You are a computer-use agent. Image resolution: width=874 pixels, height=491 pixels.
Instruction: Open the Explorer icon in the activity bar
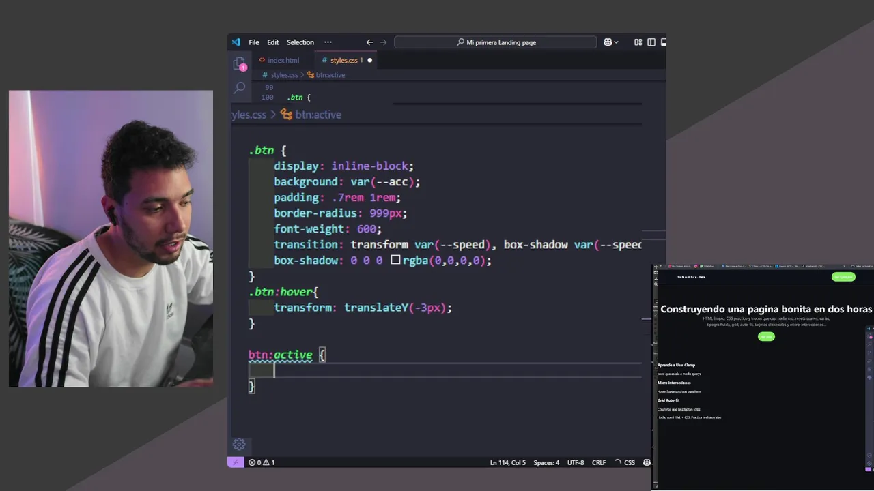239,64
